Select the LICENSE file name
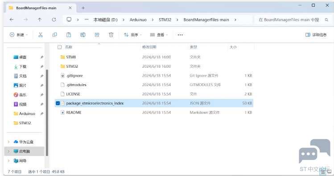This screenshot has height=176, width=334. click(73, 94)
